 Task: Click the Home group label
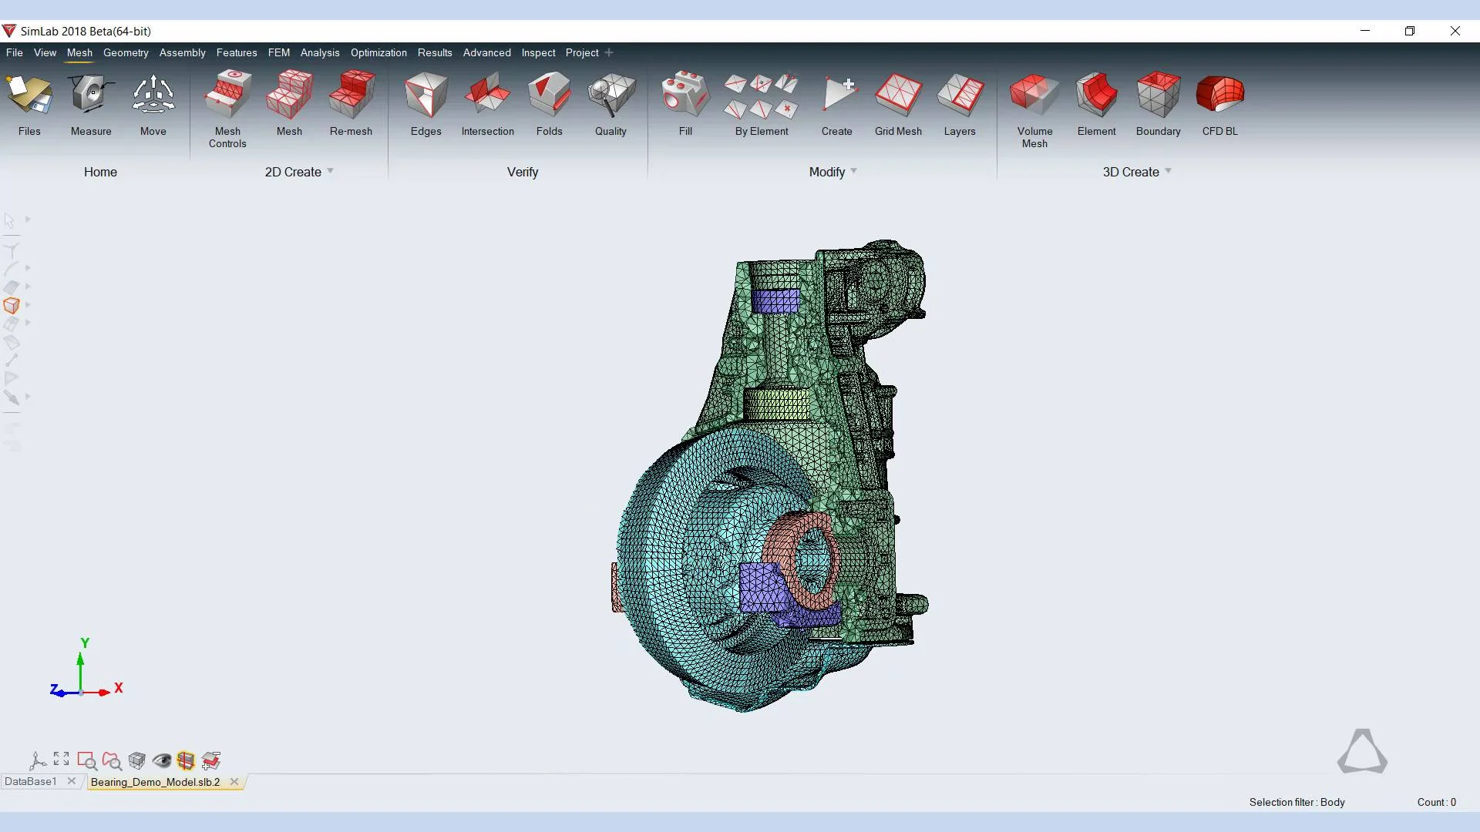tap(100, 172)
